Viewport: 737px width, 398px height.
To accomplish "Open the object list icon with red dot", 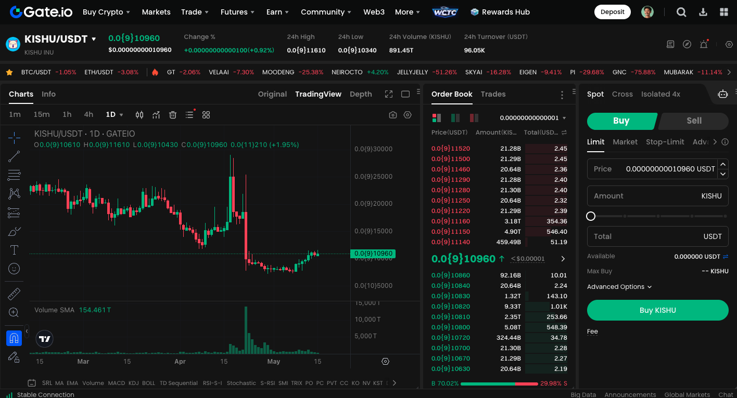I will pyautogui.click(x=190, y=114).
